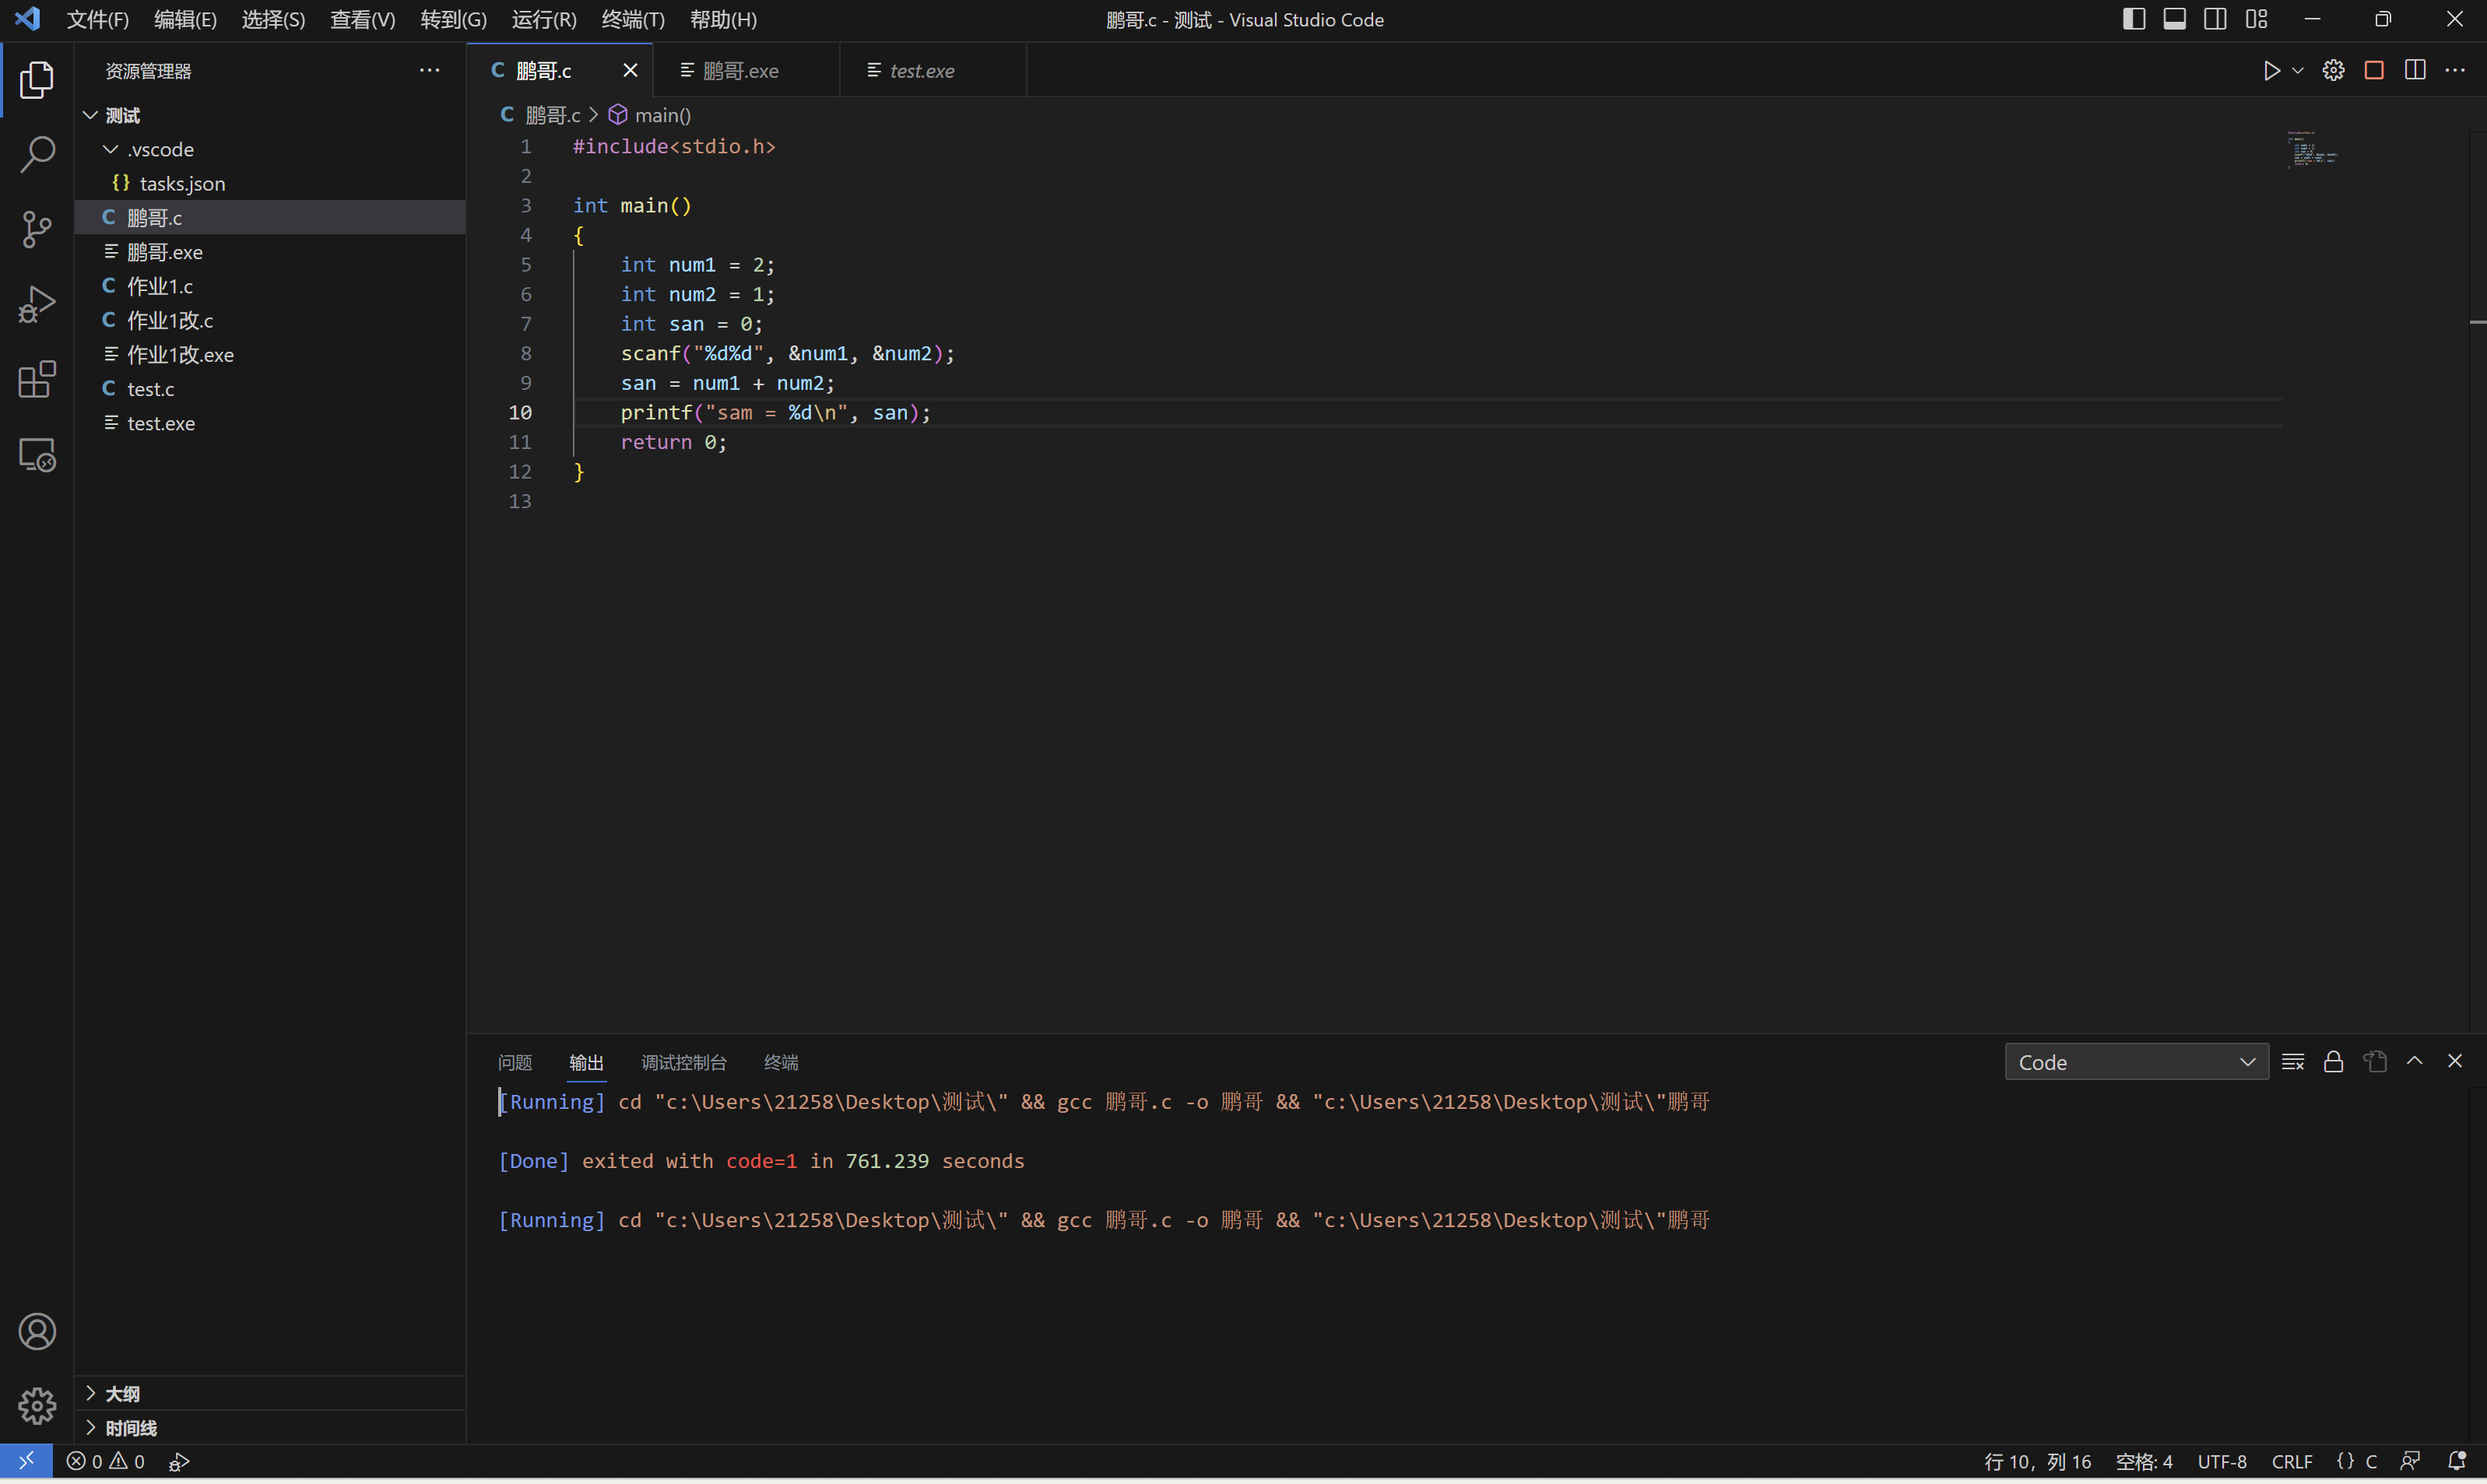
Task: Open Customize Layout icon
Action: click(2256, 19)
